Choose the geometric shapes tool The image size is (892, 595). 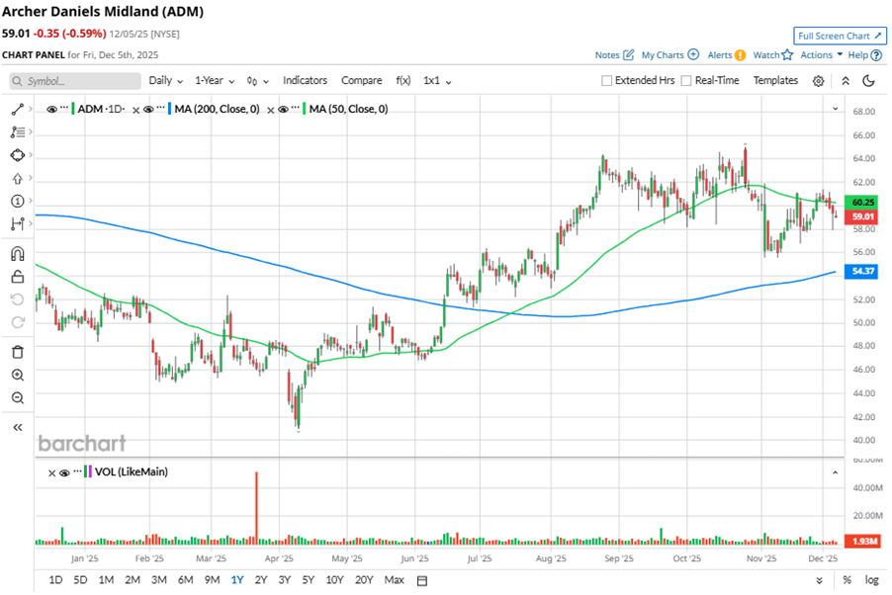18,155
